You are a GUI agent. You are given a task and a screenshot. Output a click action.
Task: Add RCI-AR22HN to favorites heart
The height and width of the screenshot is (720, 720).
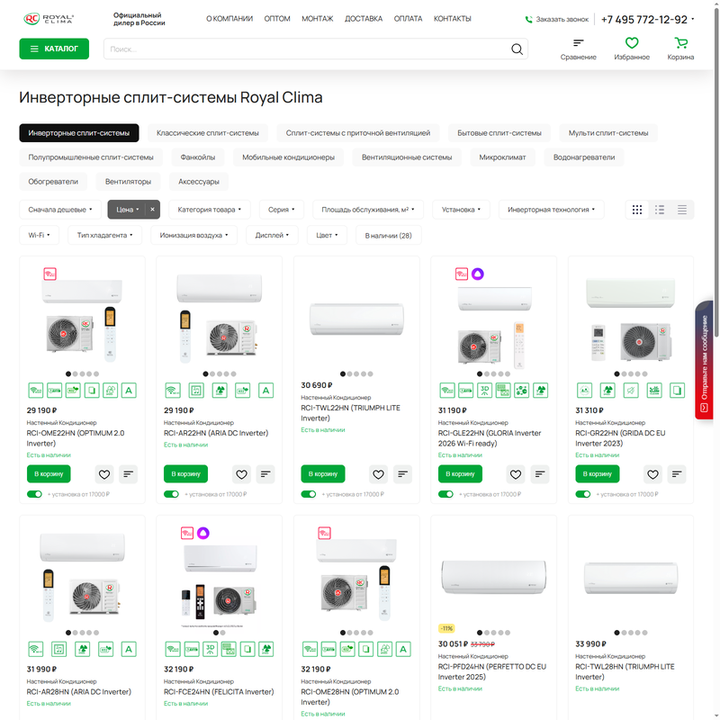(241, 474)
